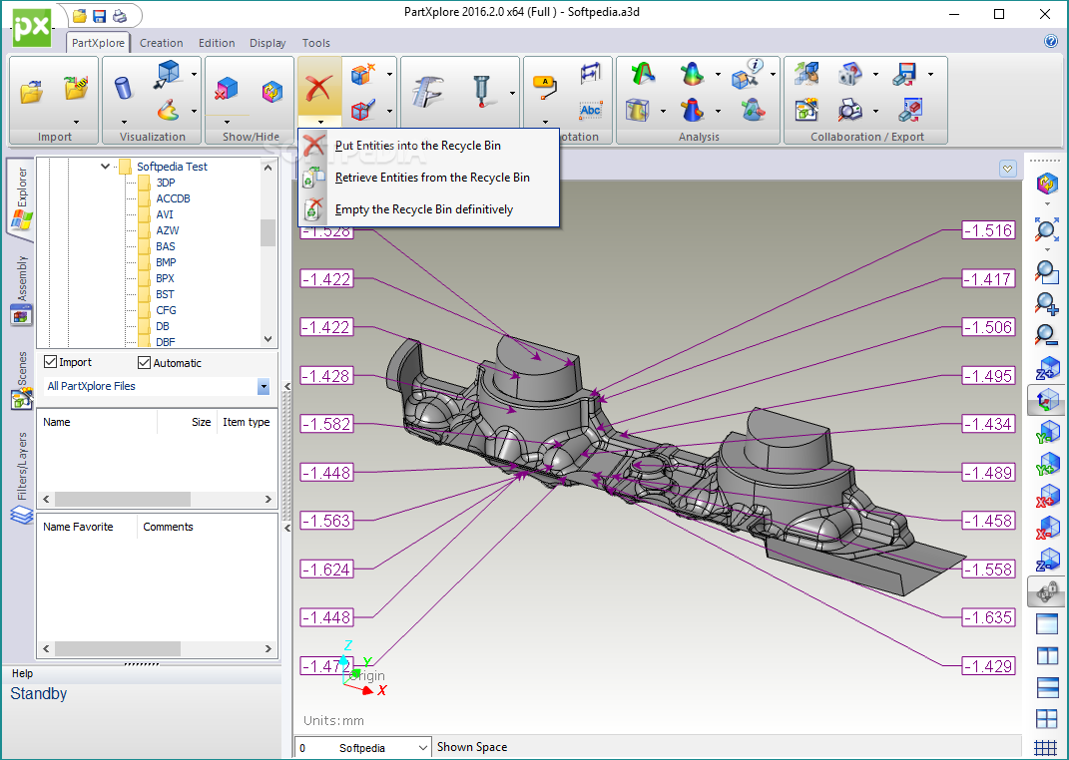Select the Z+ view cube icon
The height and width of the screenshot is (760, 1069).
[x=1048, y=368]
